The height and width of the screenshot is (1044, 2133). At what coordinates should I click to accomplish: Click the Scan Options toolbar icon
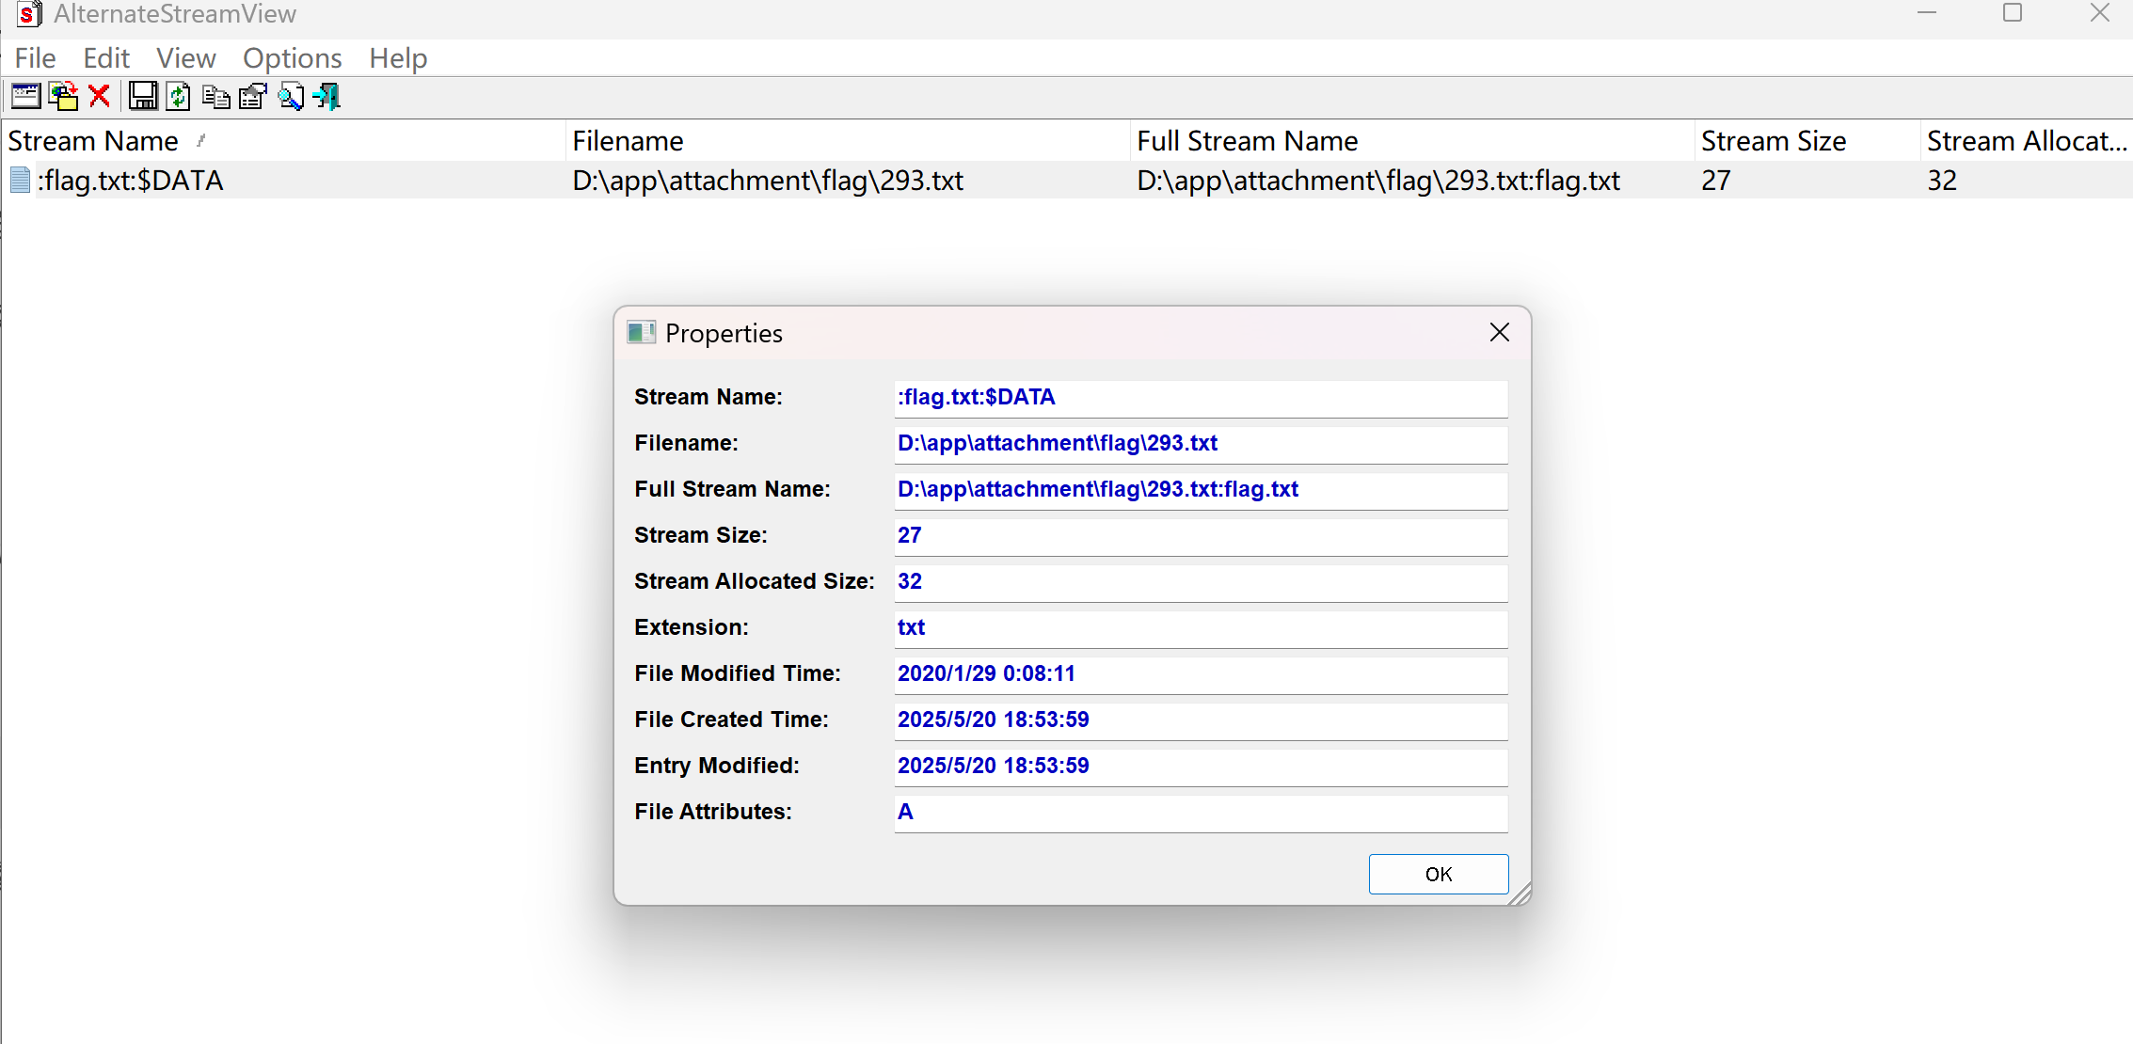click(25, 96)
